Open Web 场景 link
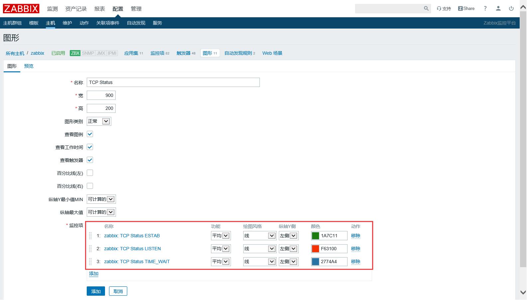This screenshot has width=527, height=300. [272, 53]
